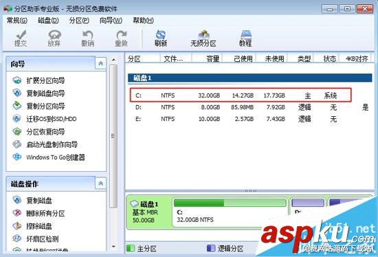378x257 pixels.
Task: Open 坏扇区检测 link text
Action: click(43, 239)
